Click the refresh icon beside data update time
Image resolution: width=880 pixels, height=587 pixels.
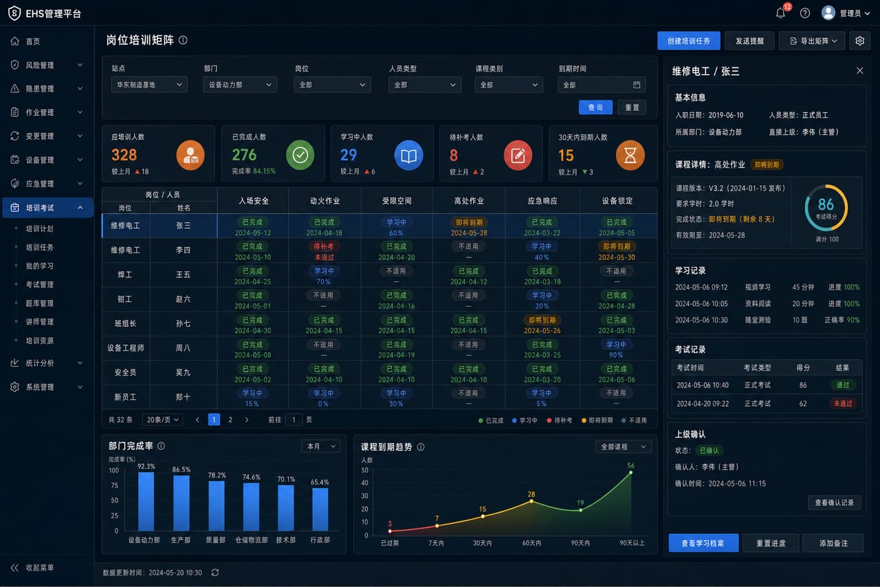click(x=215, y=573)
